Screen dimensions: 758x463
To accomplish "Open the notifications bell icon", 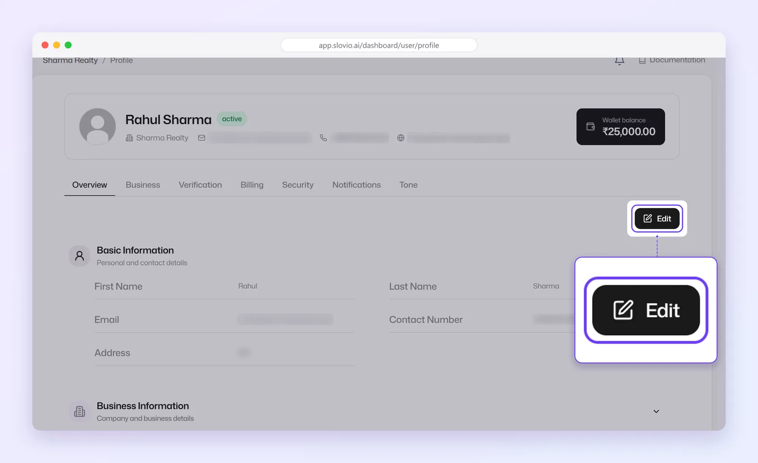I will click(619, 61).
